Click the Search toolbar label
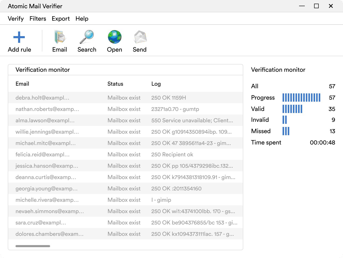This screenshot has width=343, height=258. [87, 50]
